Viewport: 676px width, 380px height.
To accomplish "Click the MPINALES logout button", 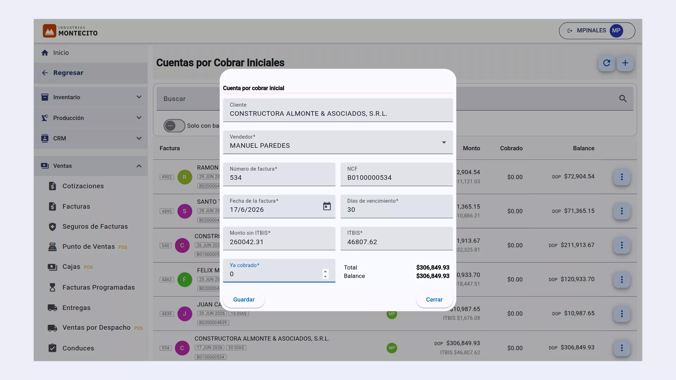I will pos(597,31).
